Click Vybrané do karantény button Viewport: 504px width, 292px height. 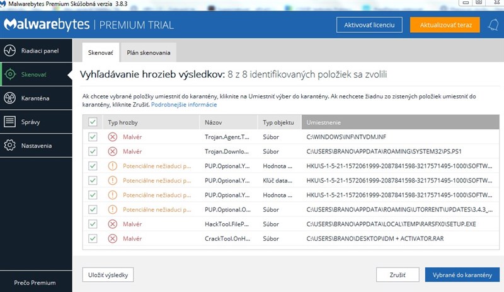point(462,275)
